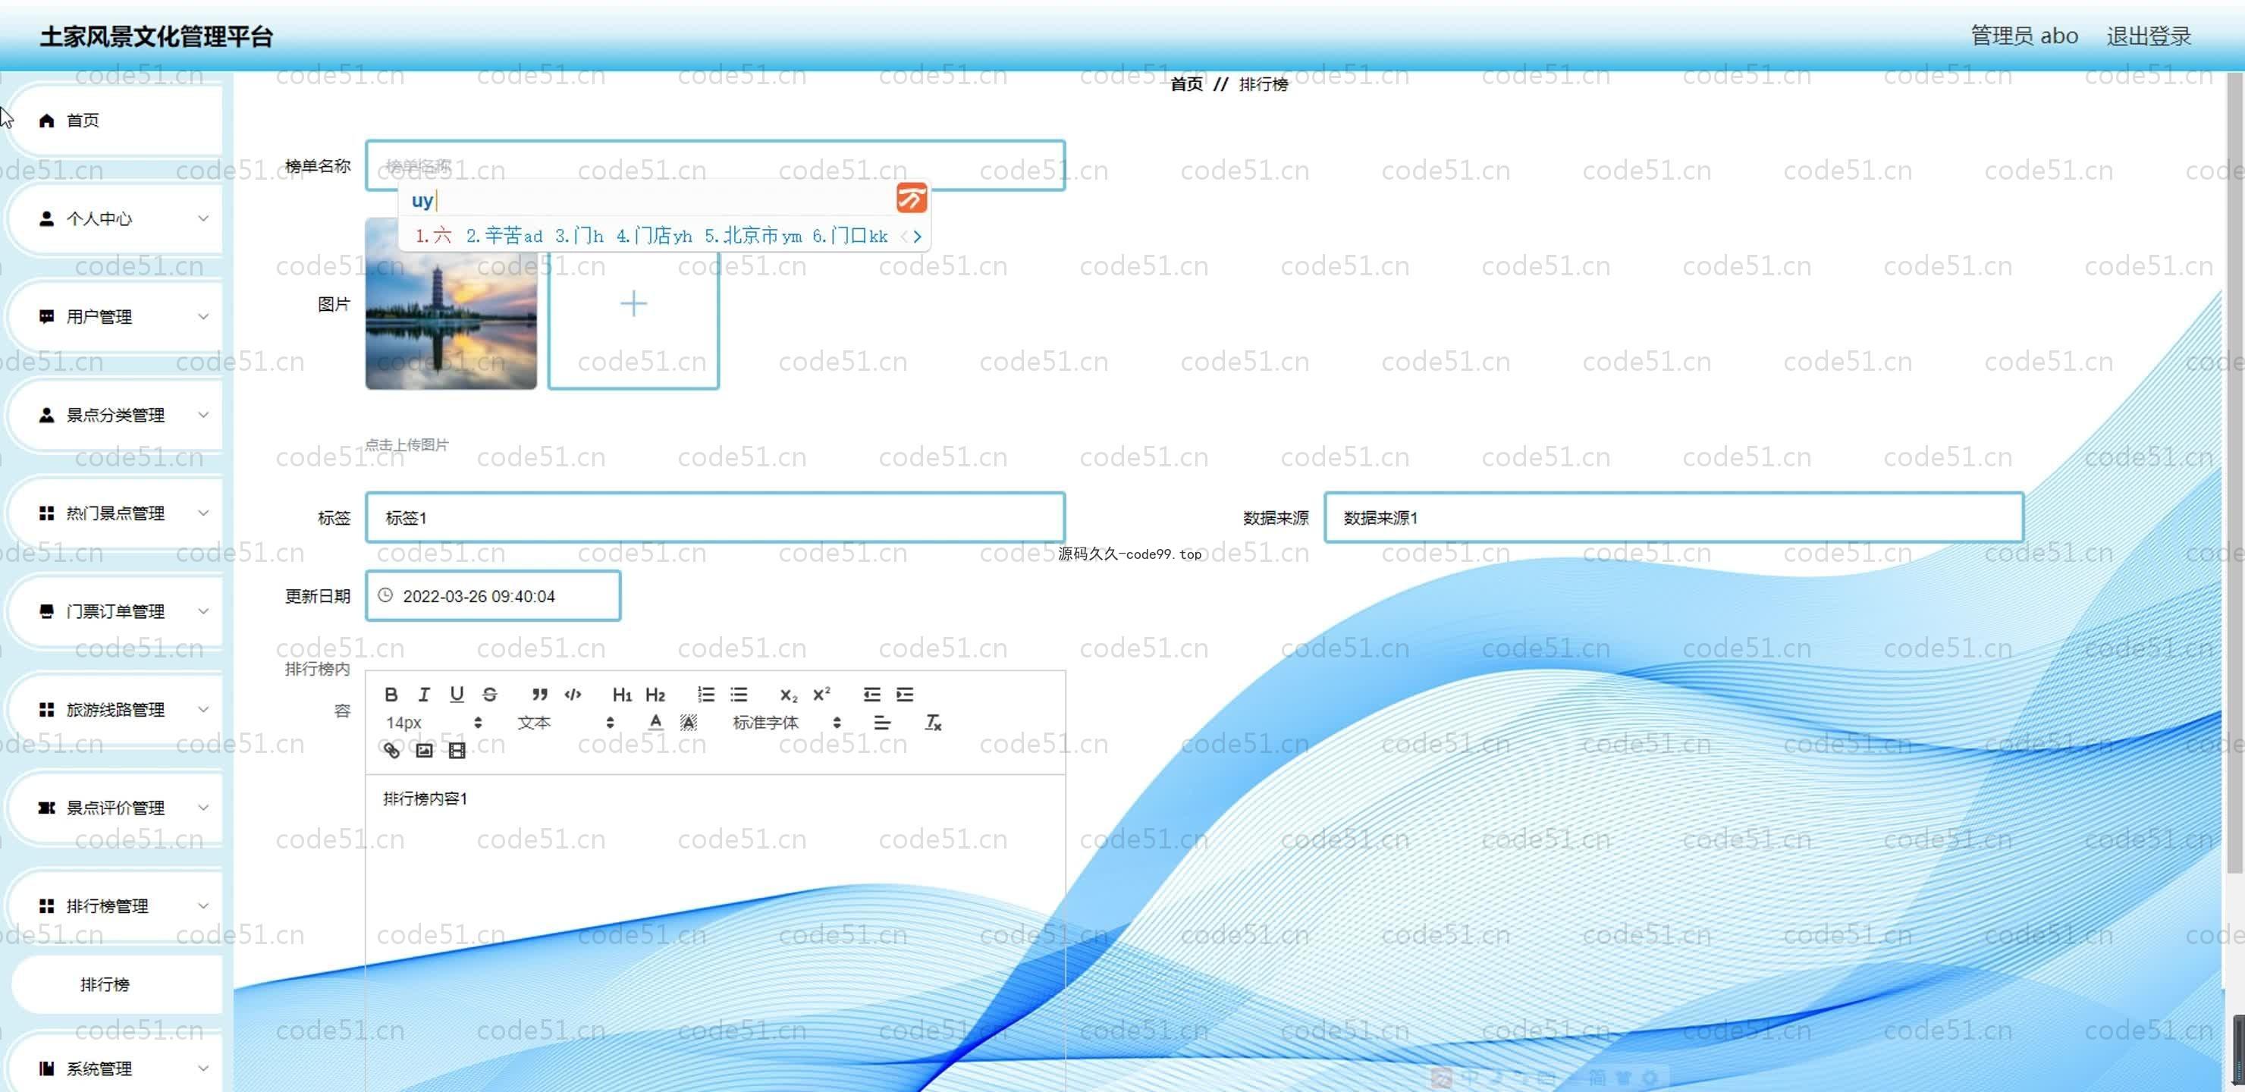The image size is (2245, 1092).
Task: Apply Heading 2 style
Action: pos(655,695)
